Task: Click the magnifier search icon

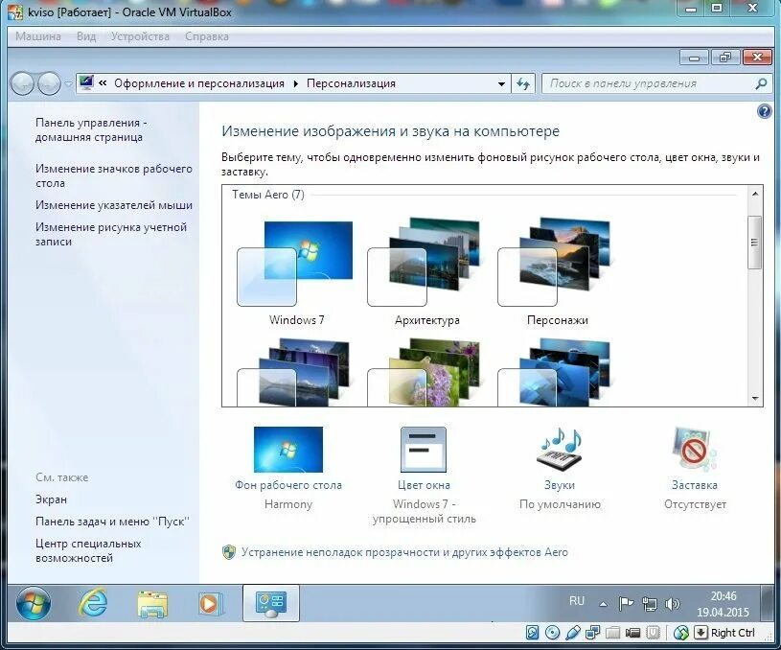Action: (x=761, y=83)
